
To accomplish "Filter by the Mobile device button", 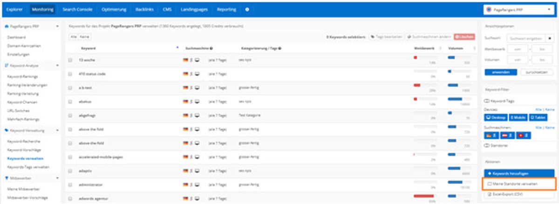I will tap(518, 117).
